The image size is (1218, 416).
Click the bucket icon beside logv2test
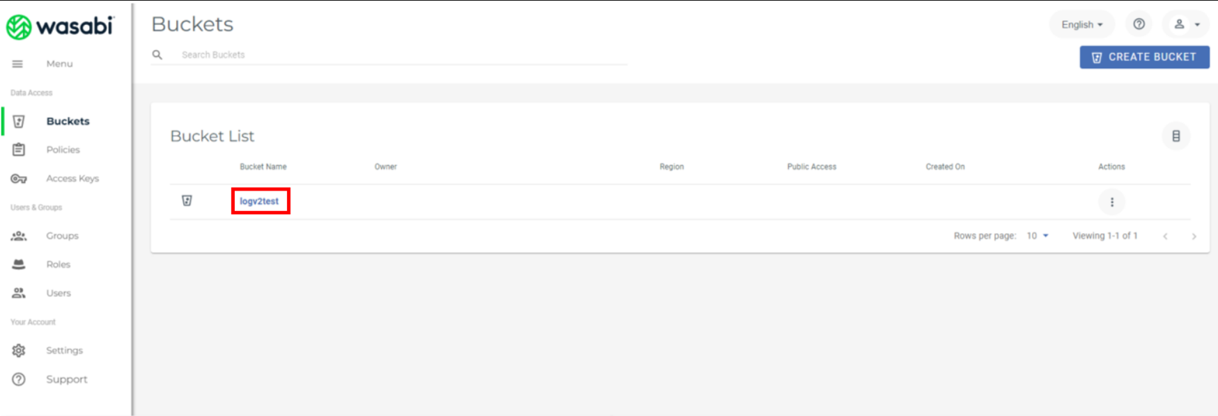[187, 200]
